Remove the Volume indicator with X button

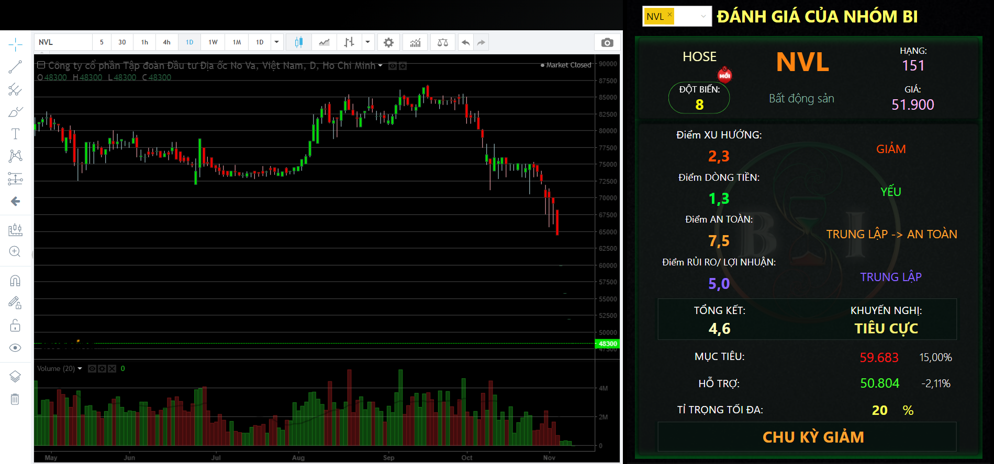pyautogui.click(x=112, y=369)
